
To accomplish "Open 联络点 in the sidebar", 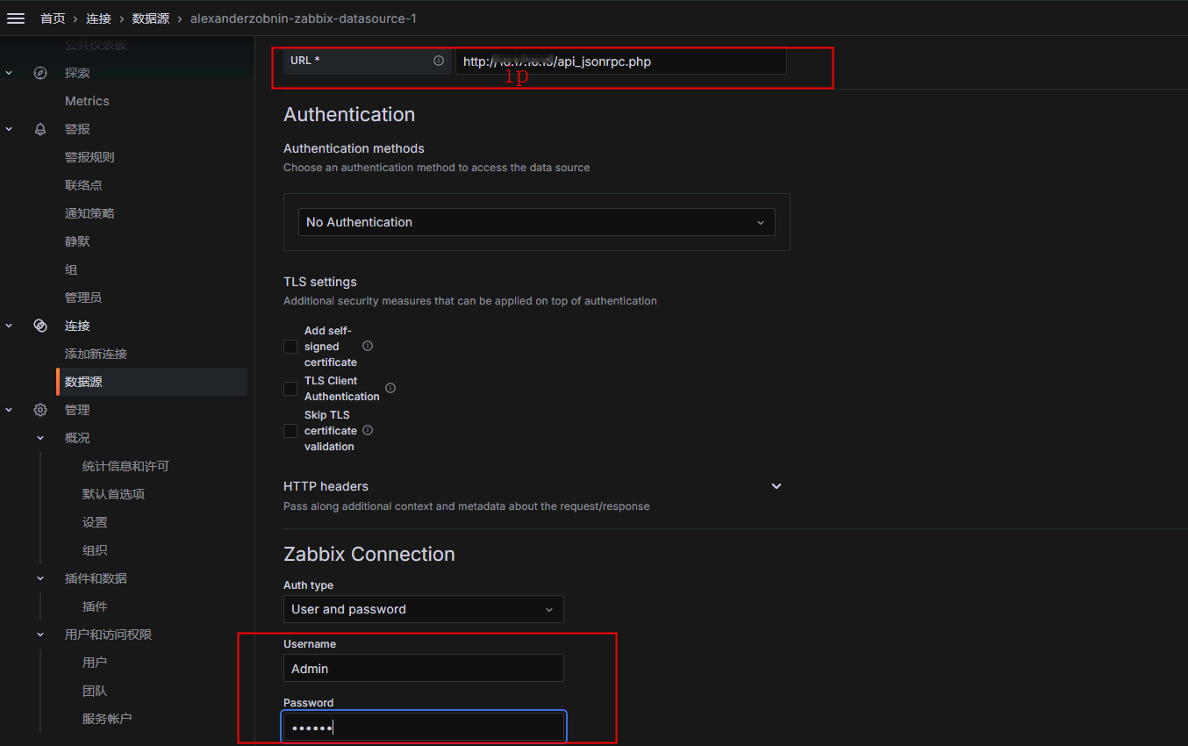I will tap(83, 185).
